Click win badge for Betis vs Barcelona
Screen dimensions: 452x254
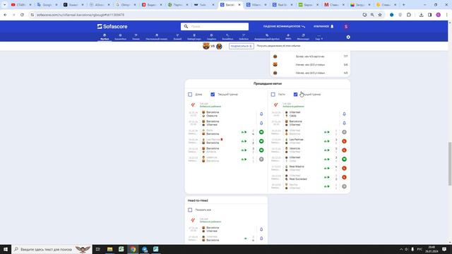(x=261, y=132)
